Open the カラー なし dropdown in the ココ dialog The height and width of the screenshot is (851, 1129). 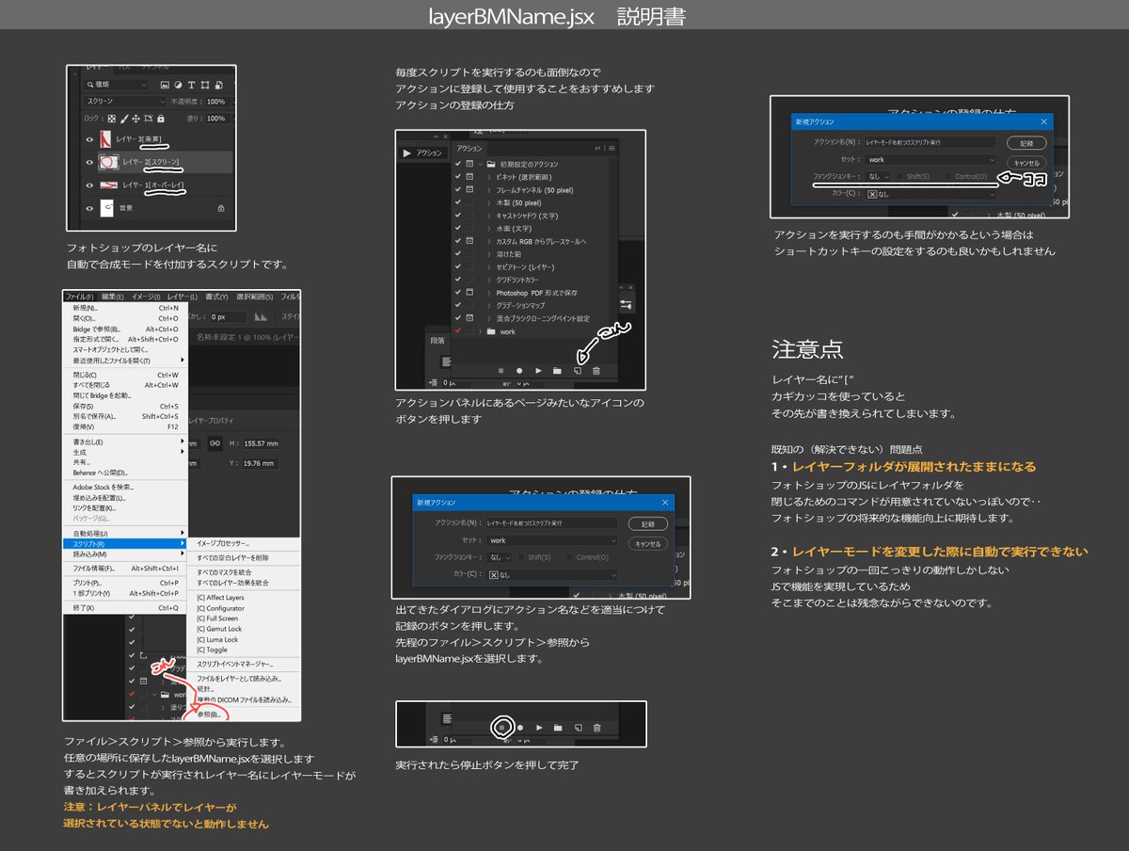click(930, 194)
